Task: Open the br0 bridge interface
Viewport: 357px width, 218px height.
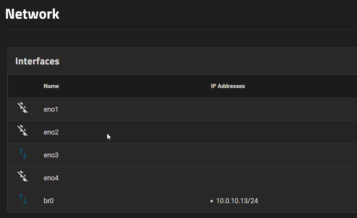Action: click(48, 201)
